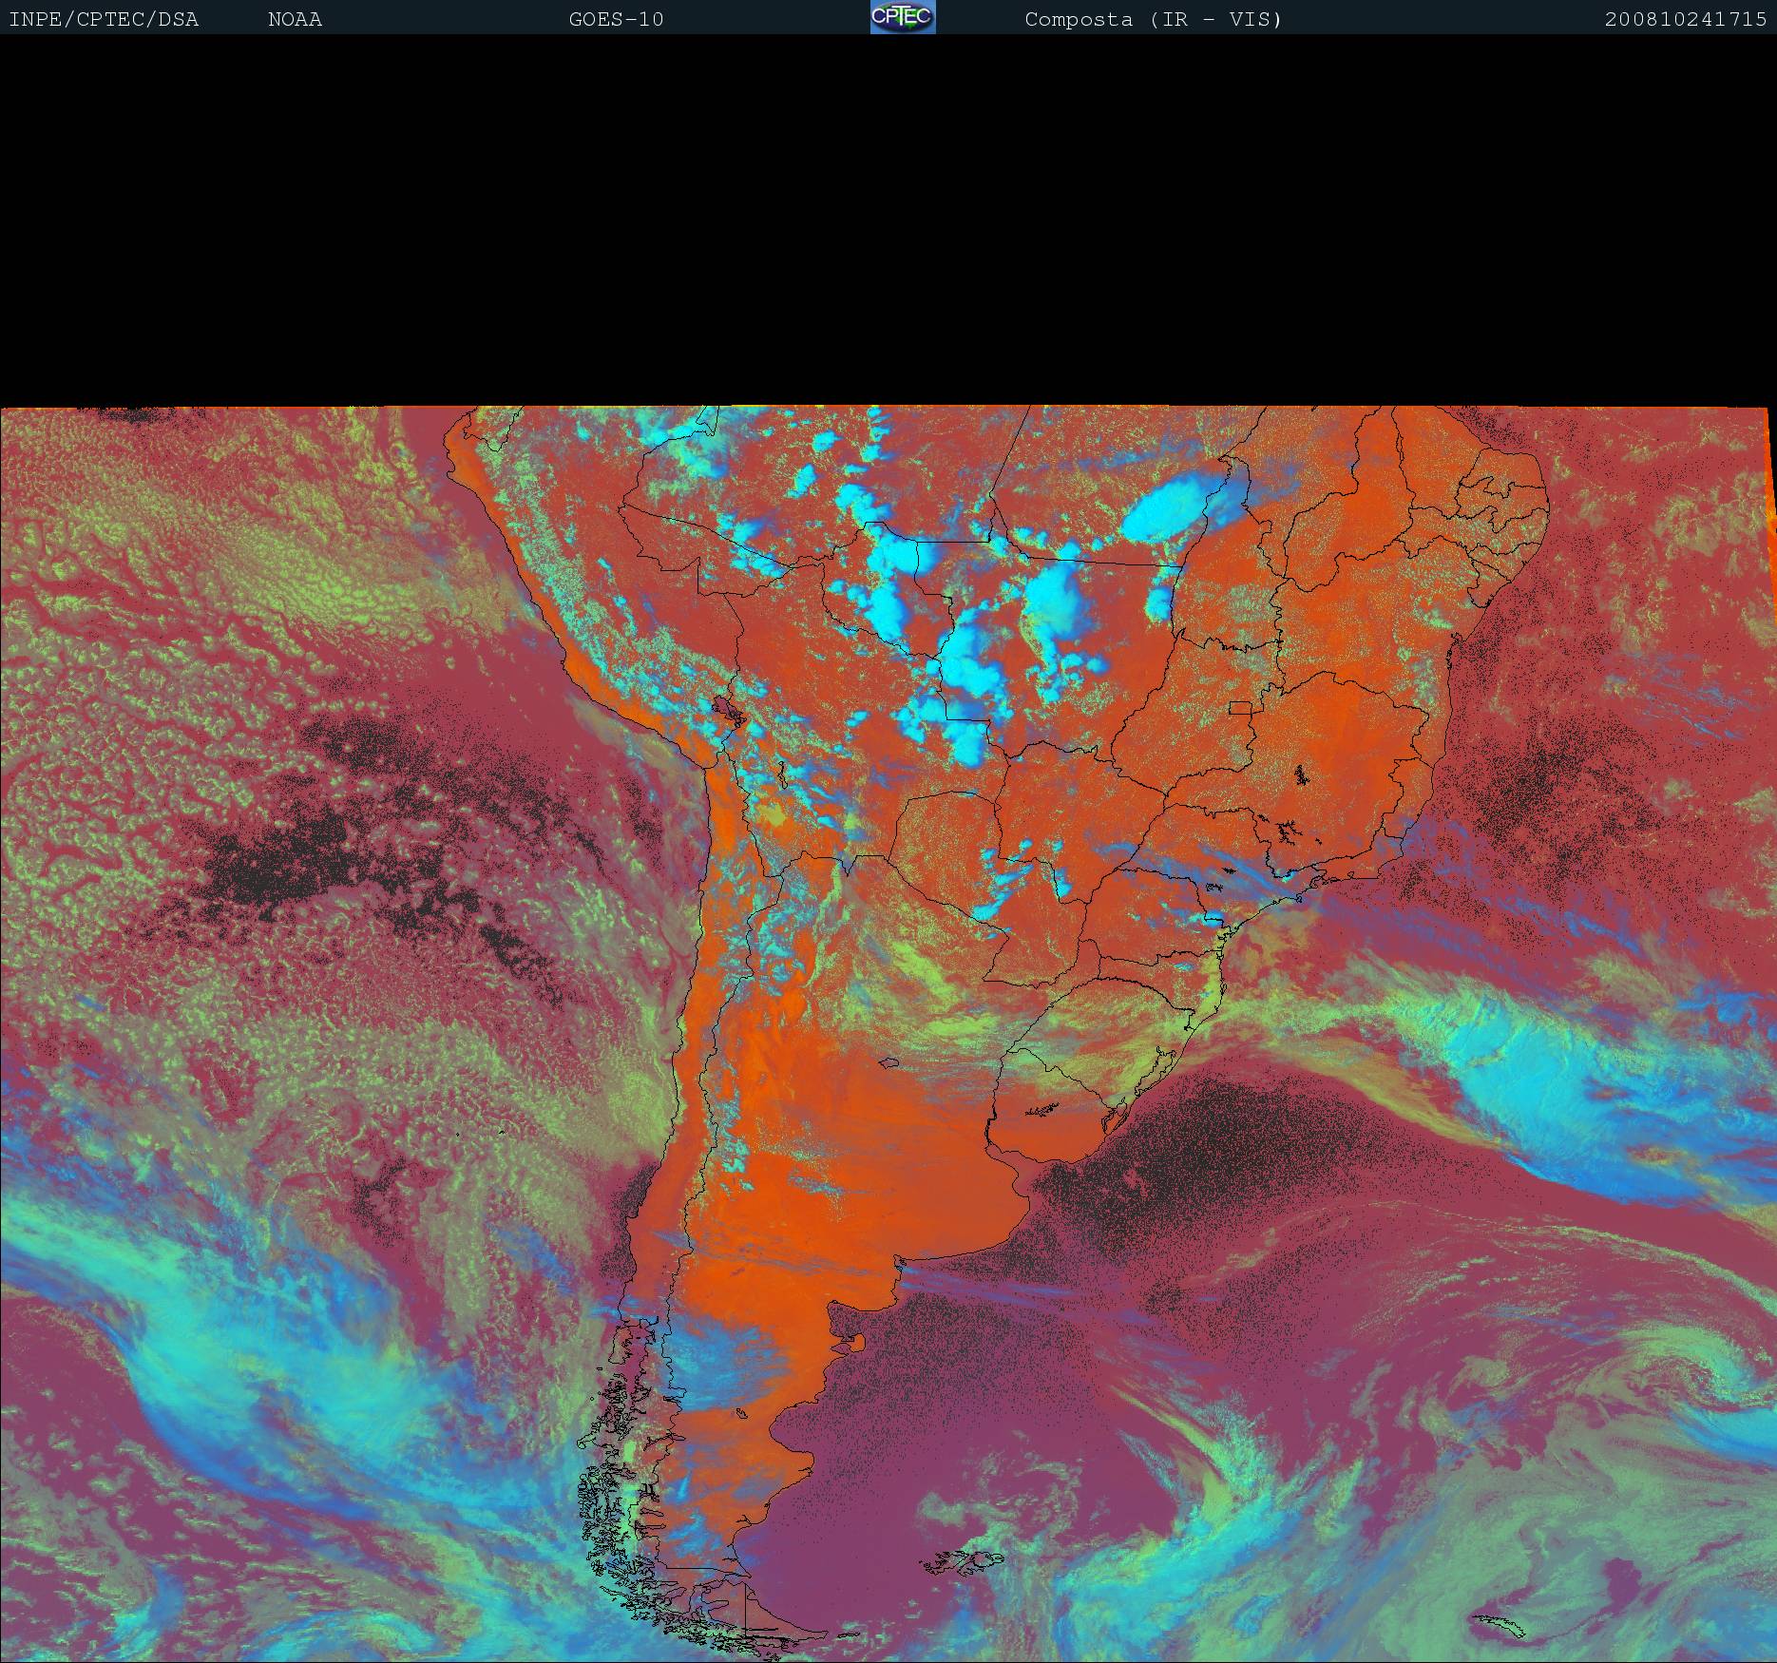Click the GOES-10 satellite label
The width and height of the screenshot is (1777, 1663).
pyautogui.click(x=616, y=19)
